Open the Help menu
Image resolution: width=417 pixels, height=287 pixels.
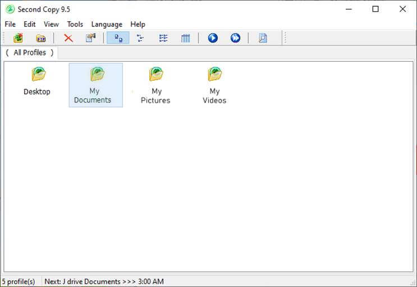[x=138, y=24]
